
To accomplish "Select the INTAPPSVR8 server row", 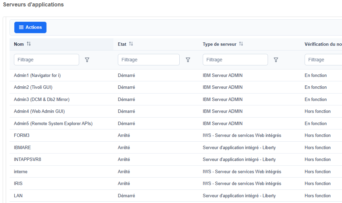I will click(x=176, y=160).
